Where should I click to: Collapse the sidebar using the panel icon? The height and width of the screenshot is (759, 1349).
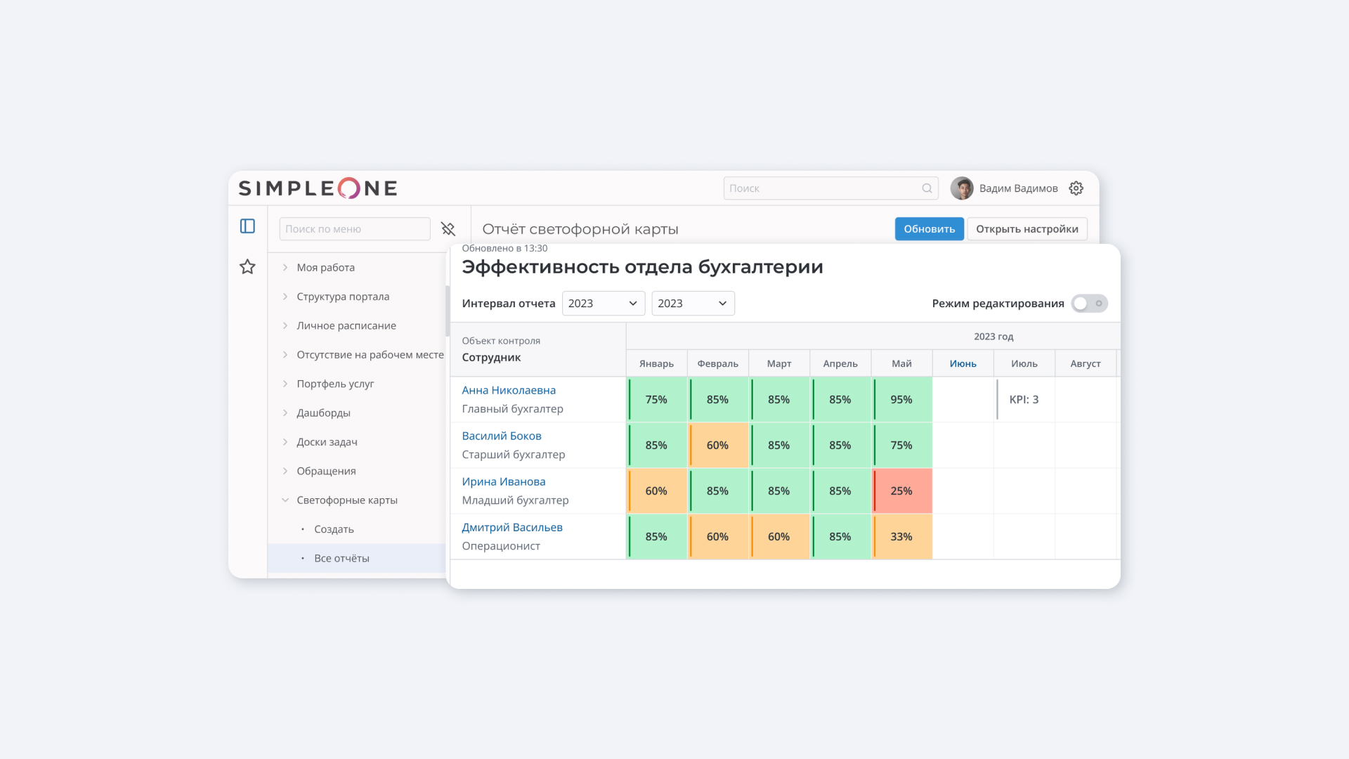tap(247, 226)
